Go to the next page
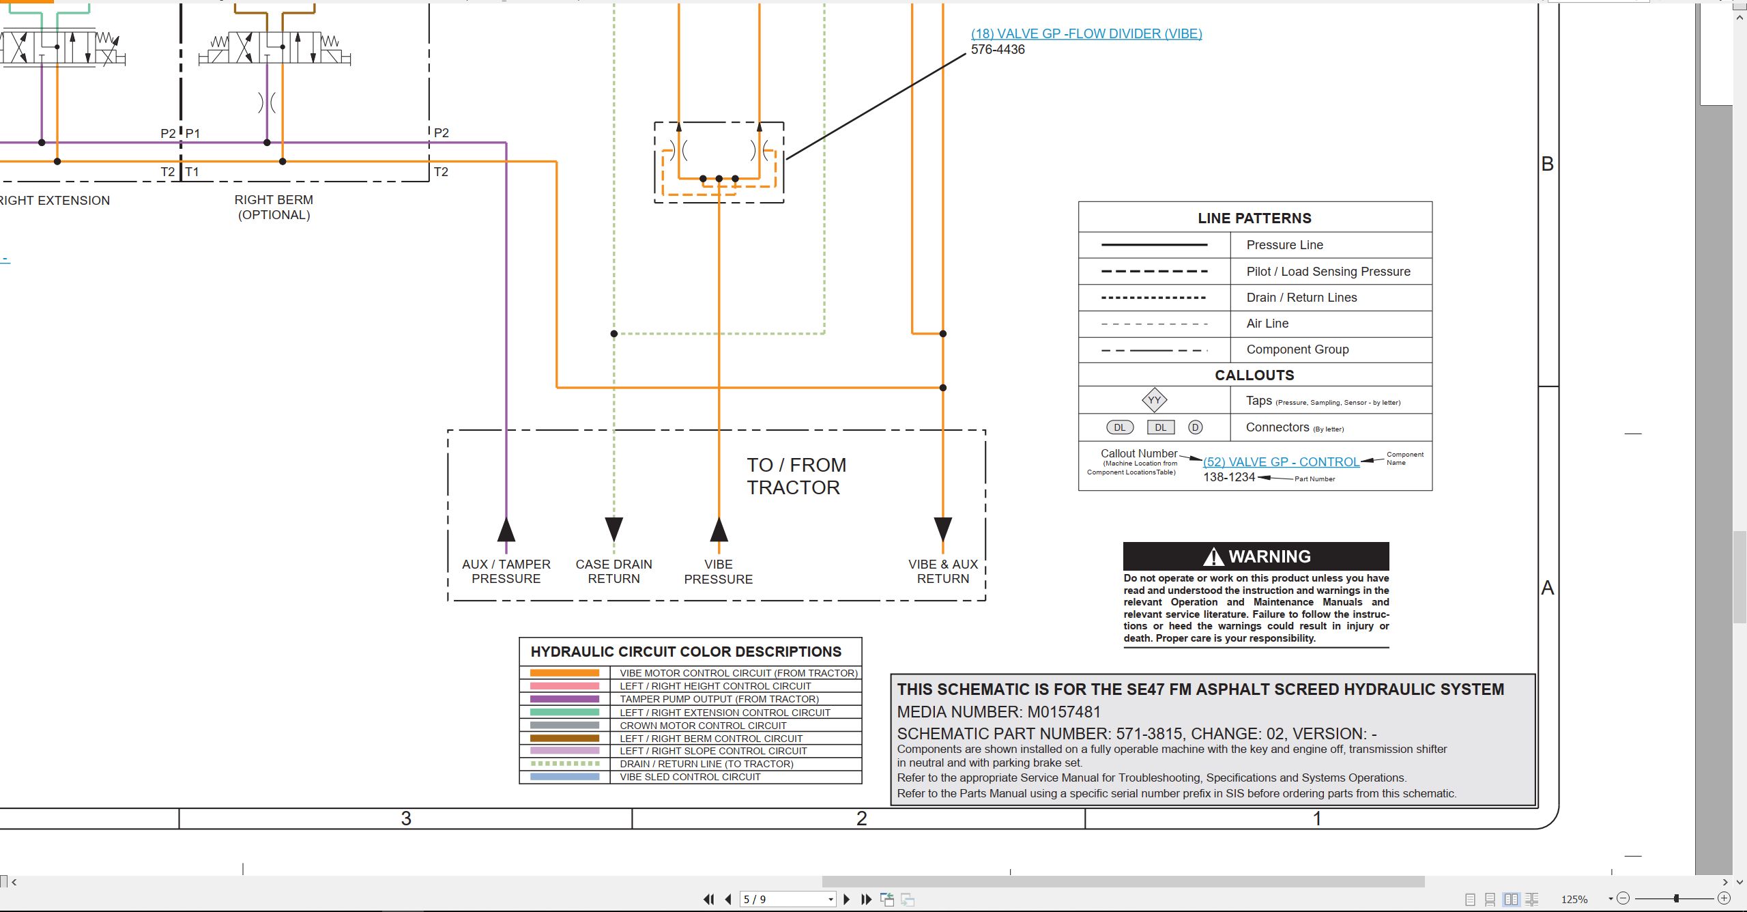The width and height of the screenshot is (1747, 912). (x=847, y=900)
